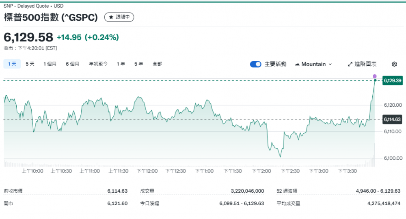Click the 6,114.63 previous close marker

click(392, 119)
